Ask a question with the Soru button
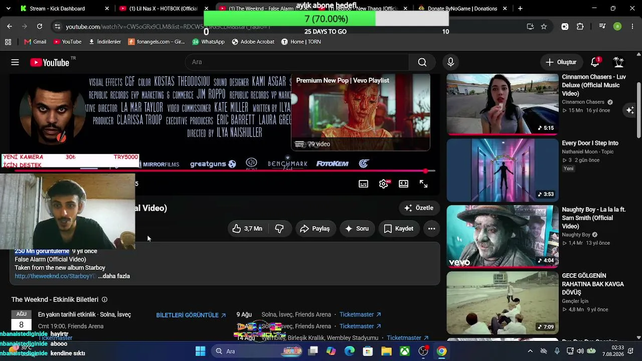Viewport: 642px width, 361px height. [x=357, y=229]
